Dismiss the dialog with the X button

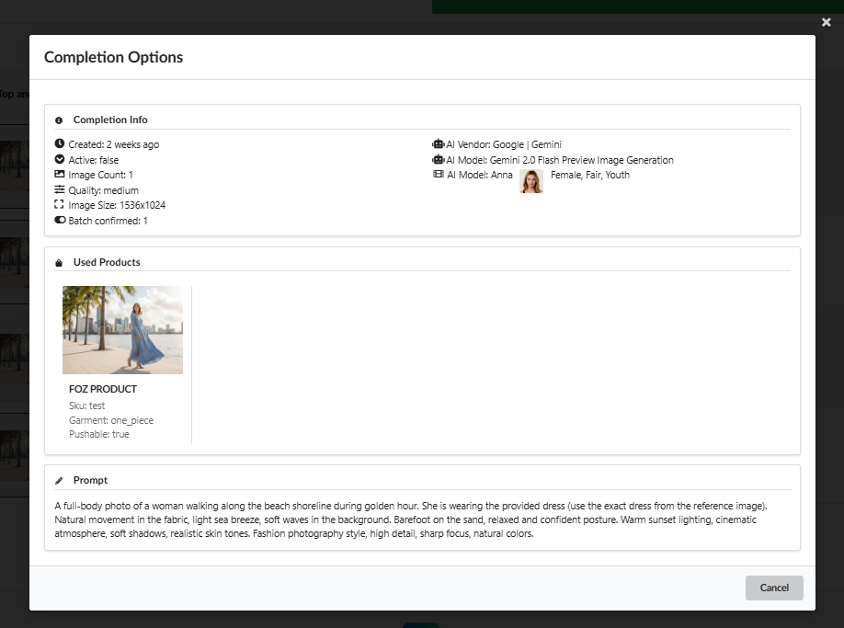coord(826,22)
